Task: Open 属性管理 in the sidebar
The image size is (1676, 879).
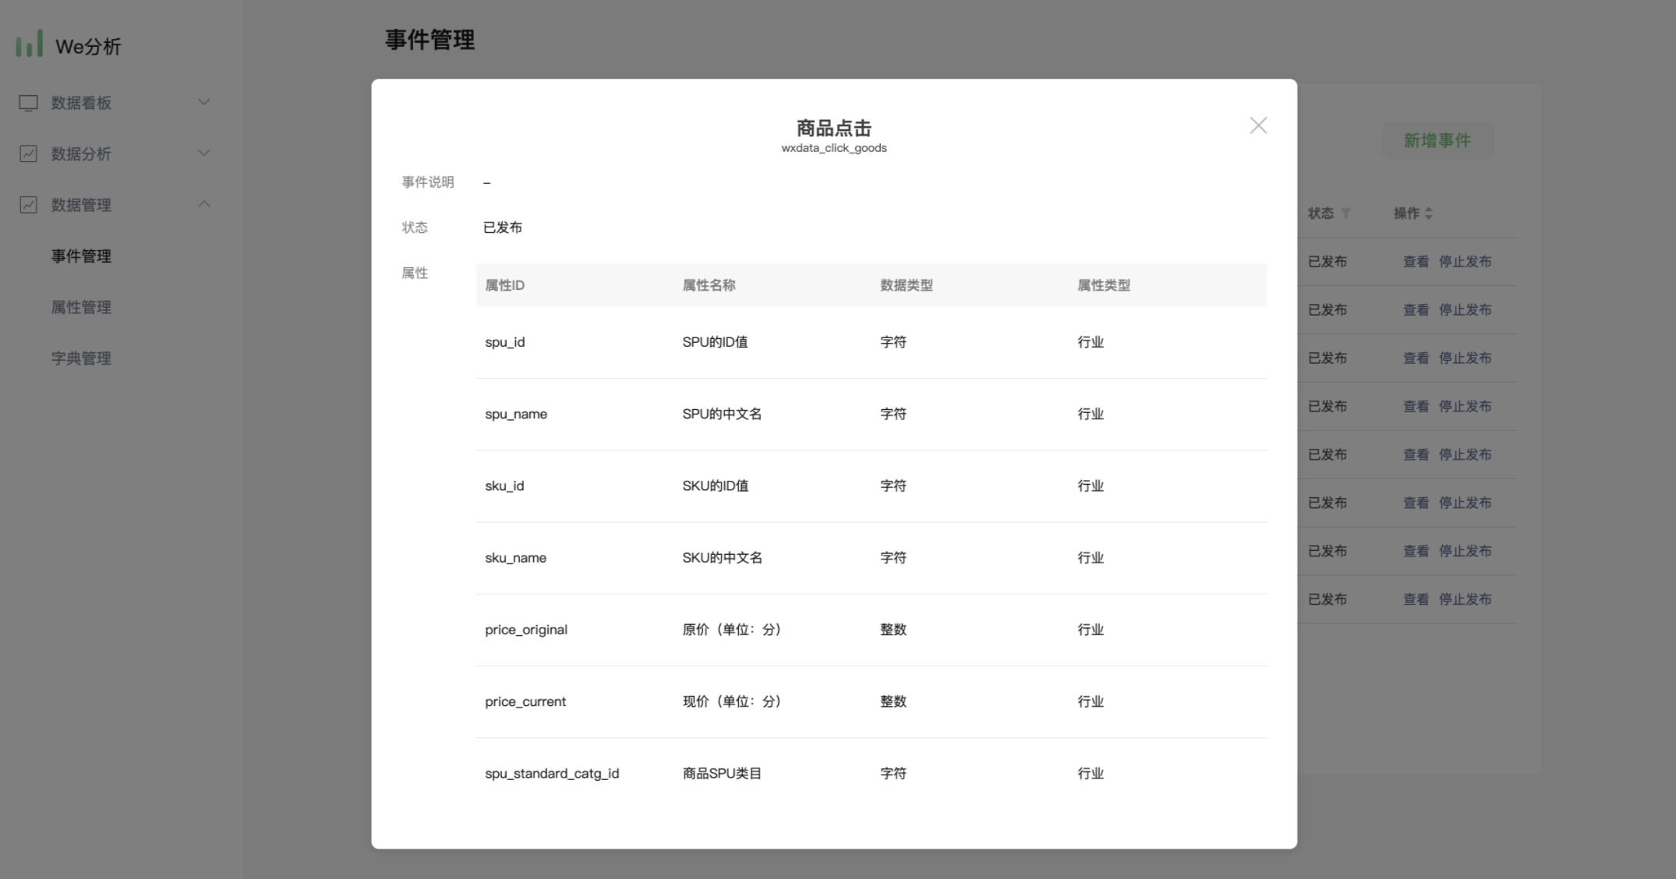Action: [x=81, y=307]
